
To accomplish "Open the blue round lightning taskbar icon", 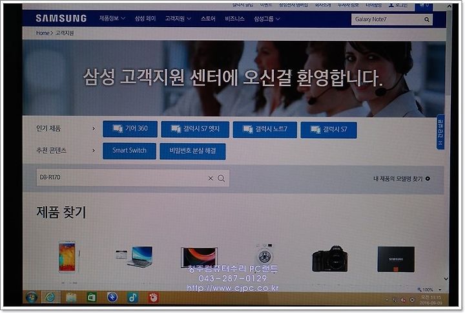I will [112, 297].
